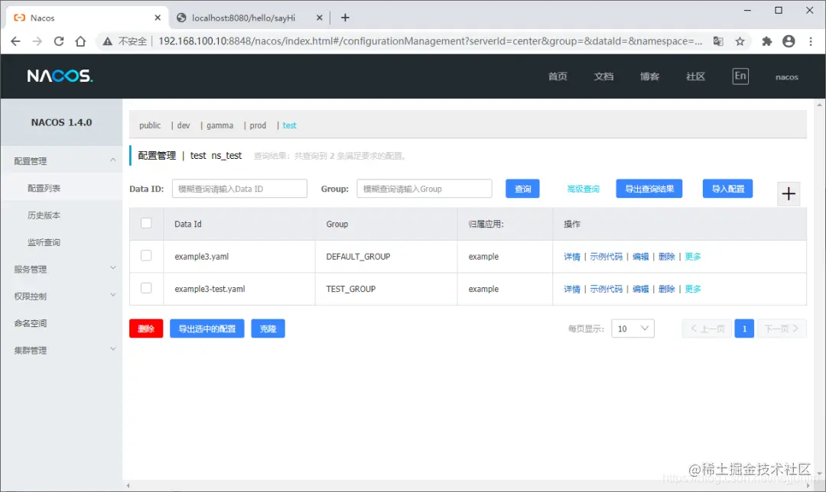Click 删除 link for example3-test.yaml row
826x492 pixels.
pos(666,289)
